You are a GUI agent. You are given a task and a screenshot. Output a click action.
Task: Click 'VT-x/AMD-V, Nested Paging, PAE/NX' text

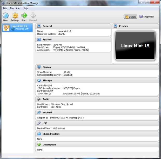point(71,50)
